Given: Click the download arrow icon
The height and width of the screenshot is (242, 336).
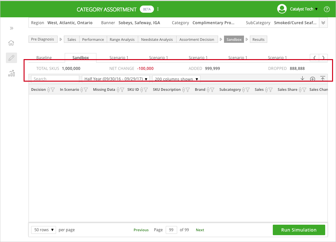Looking at the screenshot, I should point(302,78).
